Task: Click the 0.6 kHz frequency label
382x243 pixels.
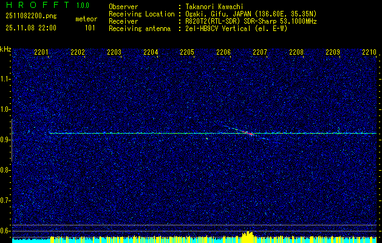Action: tap(5, 231)
